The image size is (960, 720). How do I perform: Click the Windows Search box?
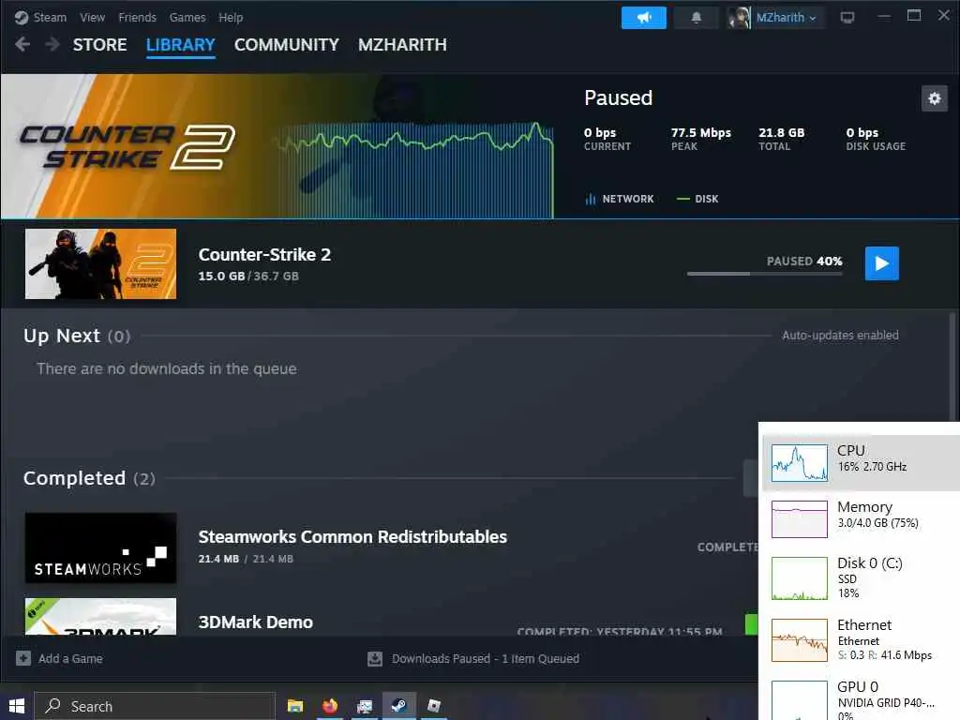click(x=155, y=706)
